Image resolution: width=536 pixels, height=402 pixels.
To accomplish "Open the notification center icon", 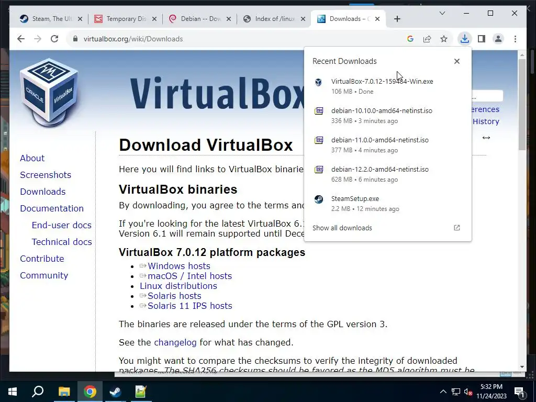I will 519,392.
